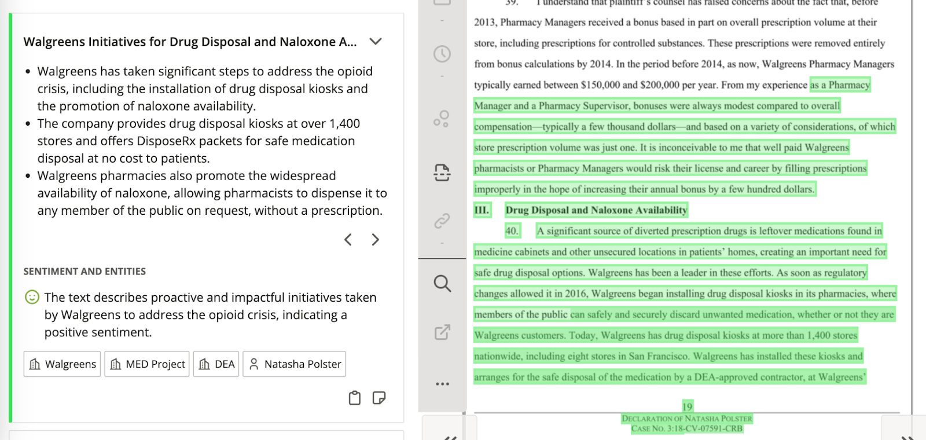Click the positive sentiment smiley icon

click(x=32, y=297)
